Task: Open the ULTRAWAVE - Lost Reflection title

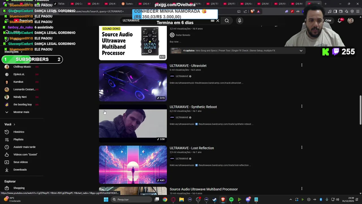Action: pos(192,148)
